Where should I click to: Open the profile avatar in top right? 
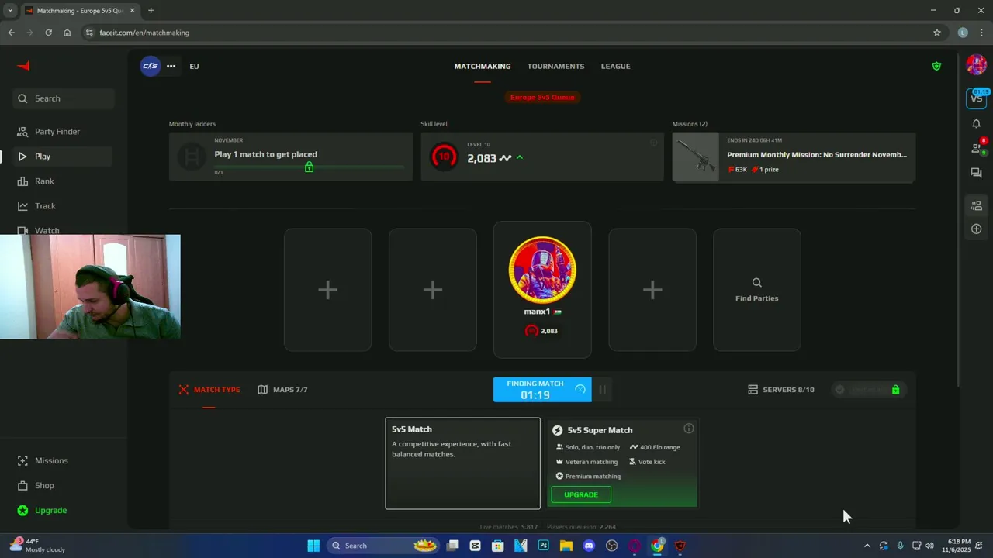(977, 65)
